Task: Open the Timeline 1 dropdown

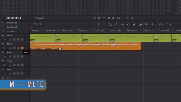Action: click(41, 18)
